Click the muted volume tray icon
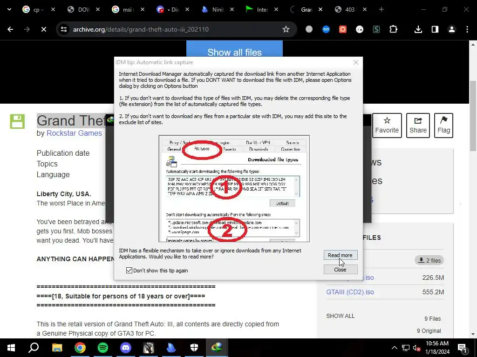The width and height of the screenshot is (477, 357). point(417,348)
